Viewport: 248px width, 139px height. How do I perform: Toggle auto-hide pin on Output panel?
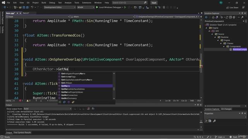(x=198, y=105)
